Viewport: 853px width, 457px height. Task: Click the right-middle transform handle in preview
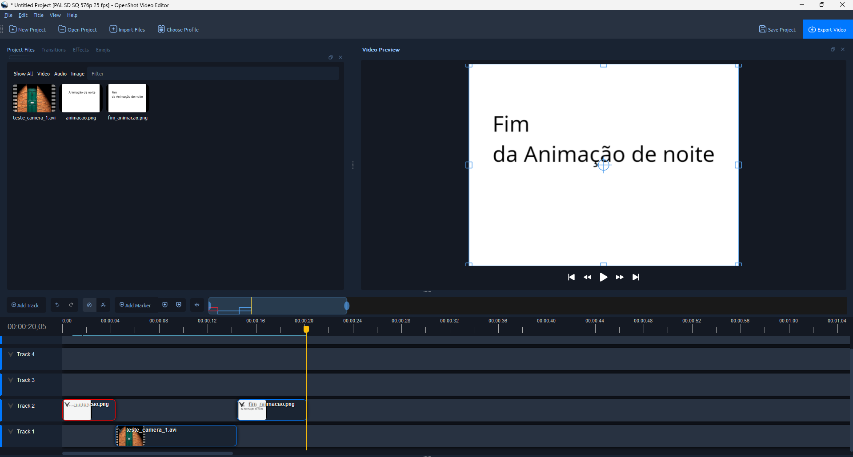pyautogui.click(x=738, y=165)
